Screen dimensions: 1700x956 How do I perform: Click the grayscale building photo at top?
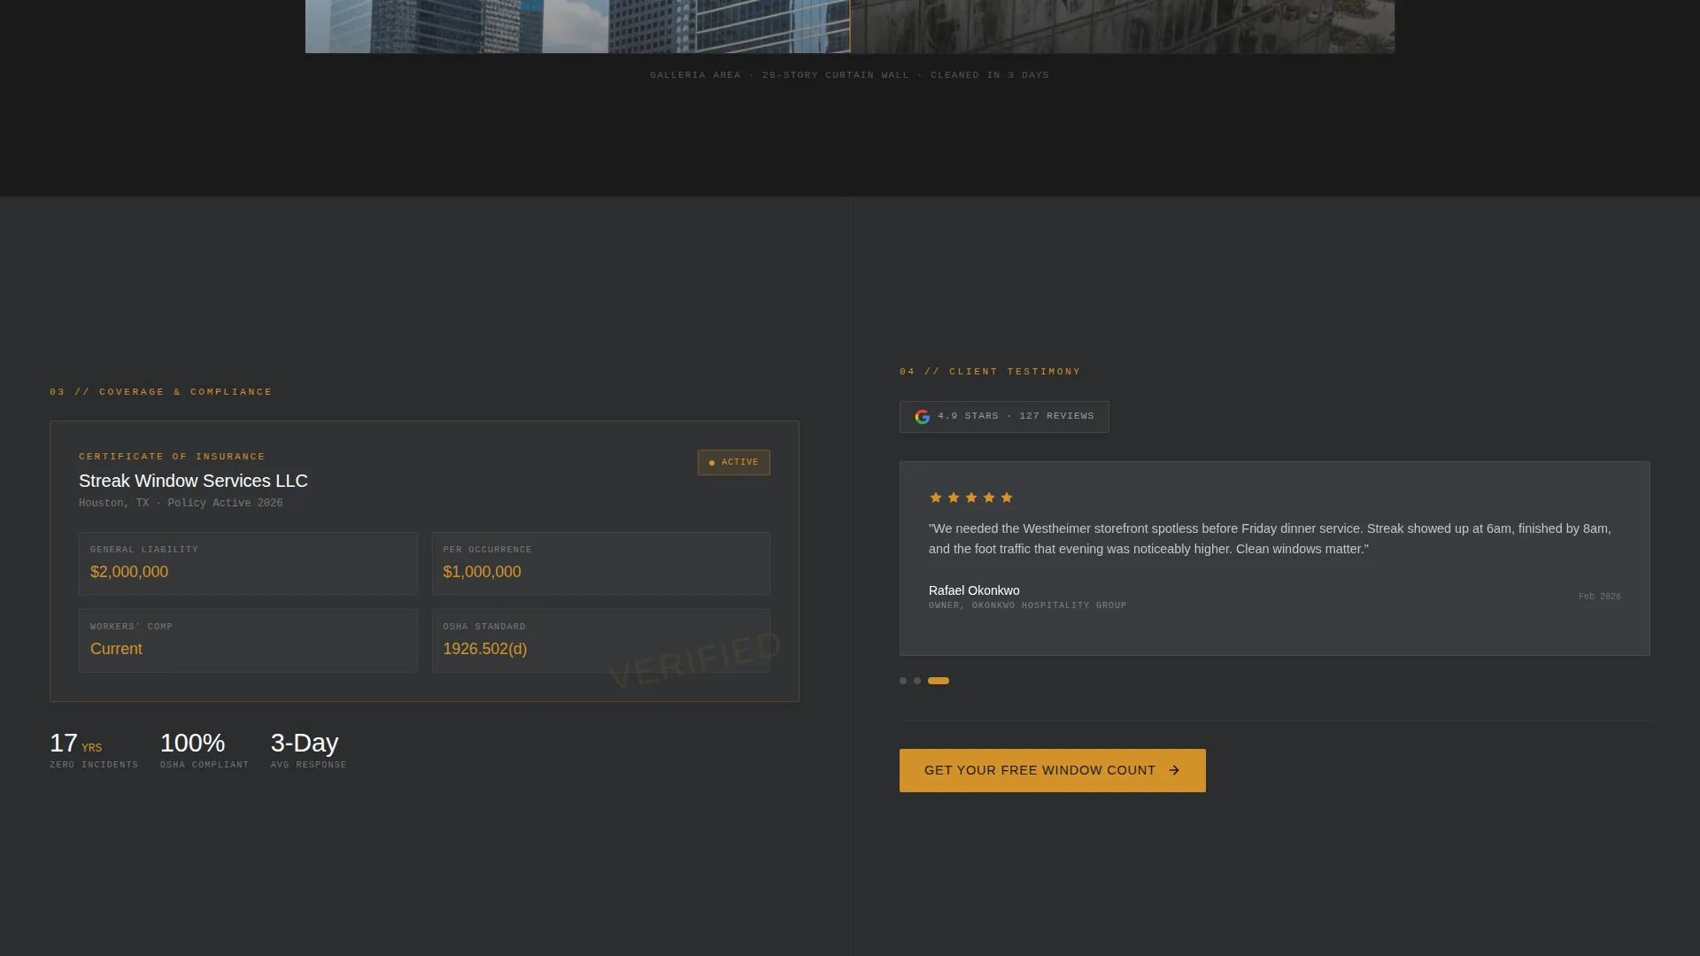click(x=1123, y=27)
